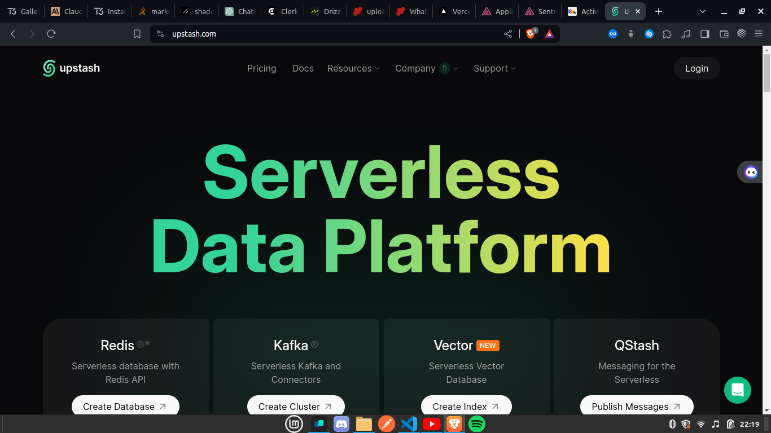Open the tab search dropdown arrow
Image resolution: width=771 pixels, height=433 pixels.
tap(703, 11)
